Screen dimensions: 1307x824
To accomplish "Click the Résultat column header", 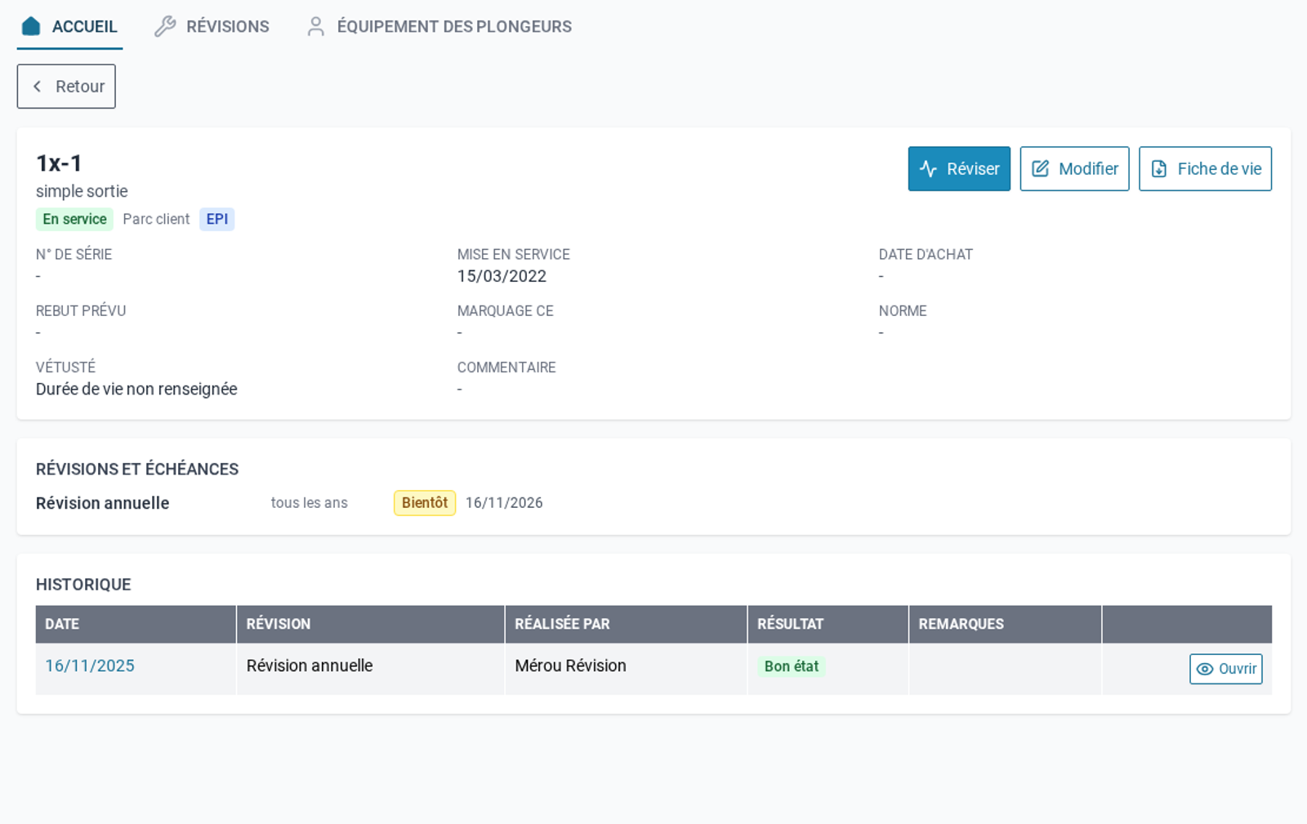I will tap(827, 624).
